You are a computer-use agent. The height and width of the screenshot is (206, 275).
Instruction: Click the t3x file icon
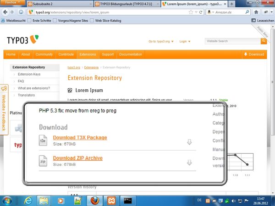point(44,141)
